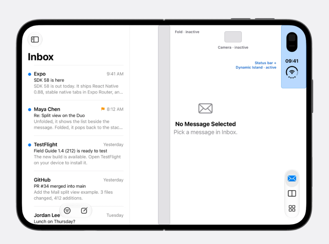
Task: Click 'Status bar + Dynamic Island · active' label
Action: pos(256,65)
